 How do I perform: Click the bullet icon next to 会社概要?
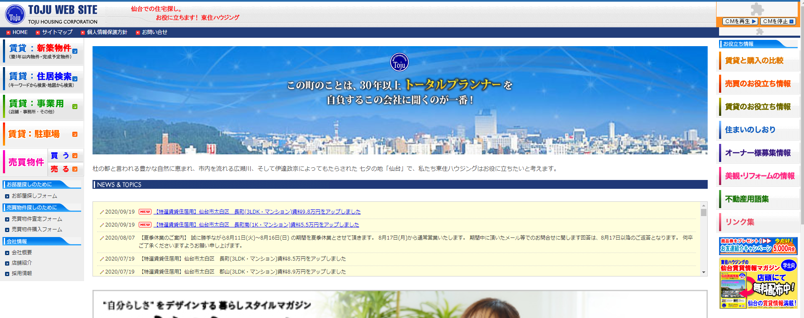point(7,253)
